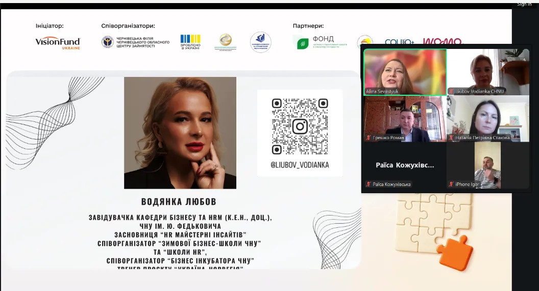539x291 pixels.
Task: Select iPhone Igor's video tile
Action: 487,165
